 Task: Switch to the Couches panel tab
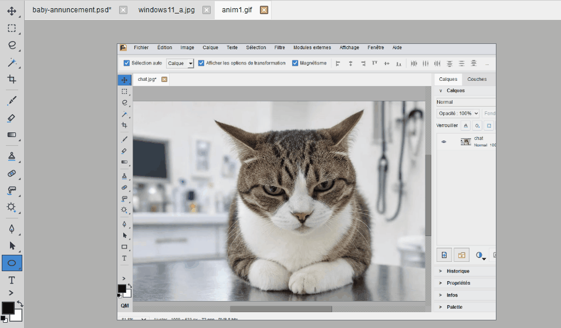point(477,79)
